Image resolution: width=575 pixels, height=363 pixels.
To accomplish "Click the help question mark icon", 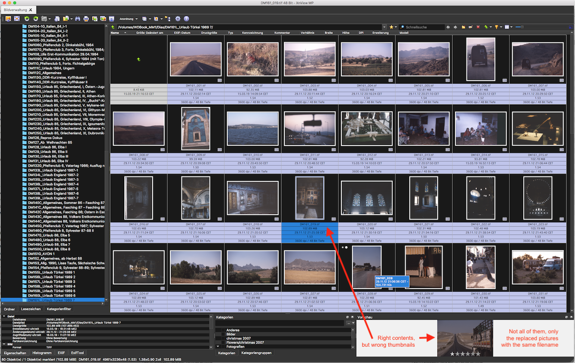I will 186,19.
